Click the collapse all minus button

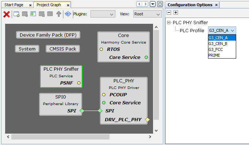(169, 12)
